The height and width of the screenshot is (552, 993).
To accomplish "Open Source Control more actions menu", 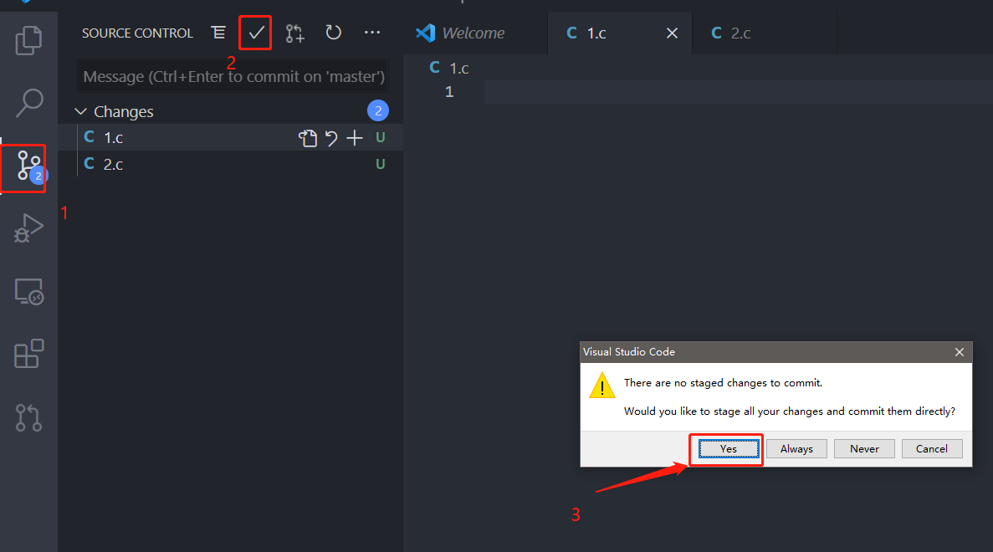I will [x=372, y=33].
